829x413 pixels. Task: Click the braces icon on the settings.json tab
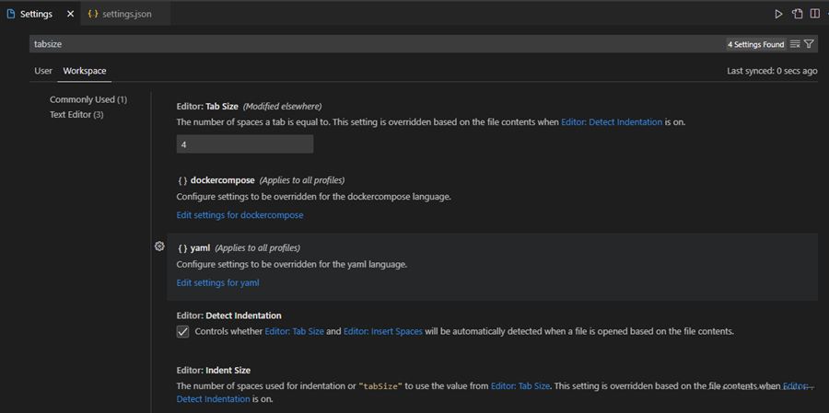[93, 15]
